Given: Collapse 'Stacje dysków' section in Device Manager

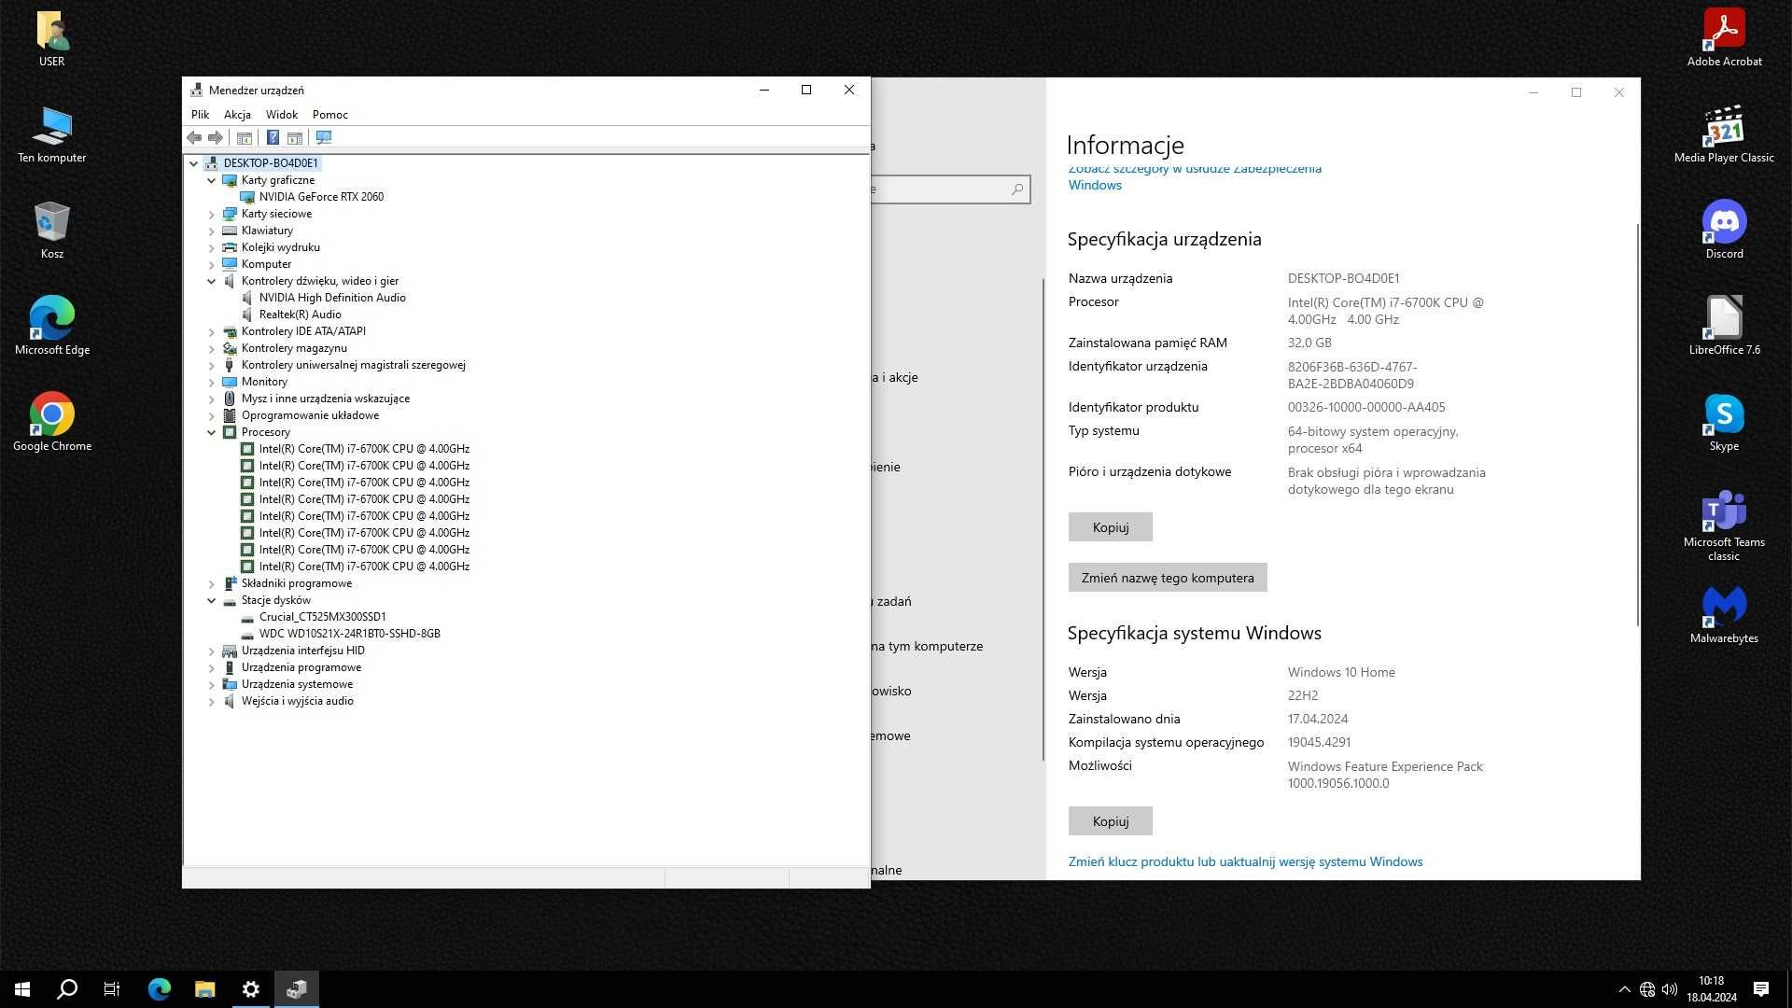Looking at the screenshot, I should click(x=212, y=599).
